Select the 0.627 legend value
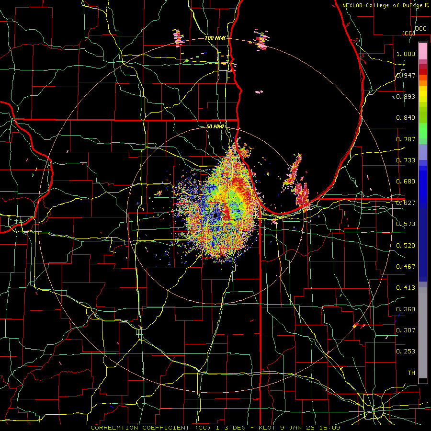 coord(406,203)
